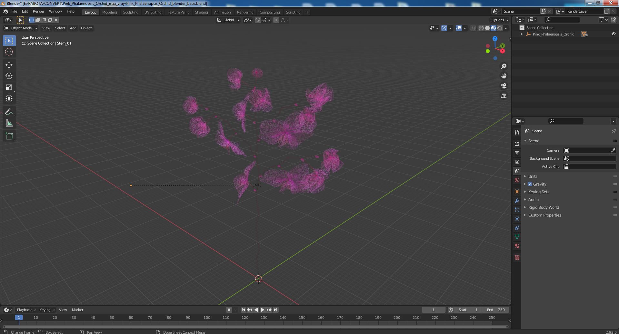This screenshot has height=334, width=619.
Task: Select the Measure tool
Action: [x=9, y=123]
